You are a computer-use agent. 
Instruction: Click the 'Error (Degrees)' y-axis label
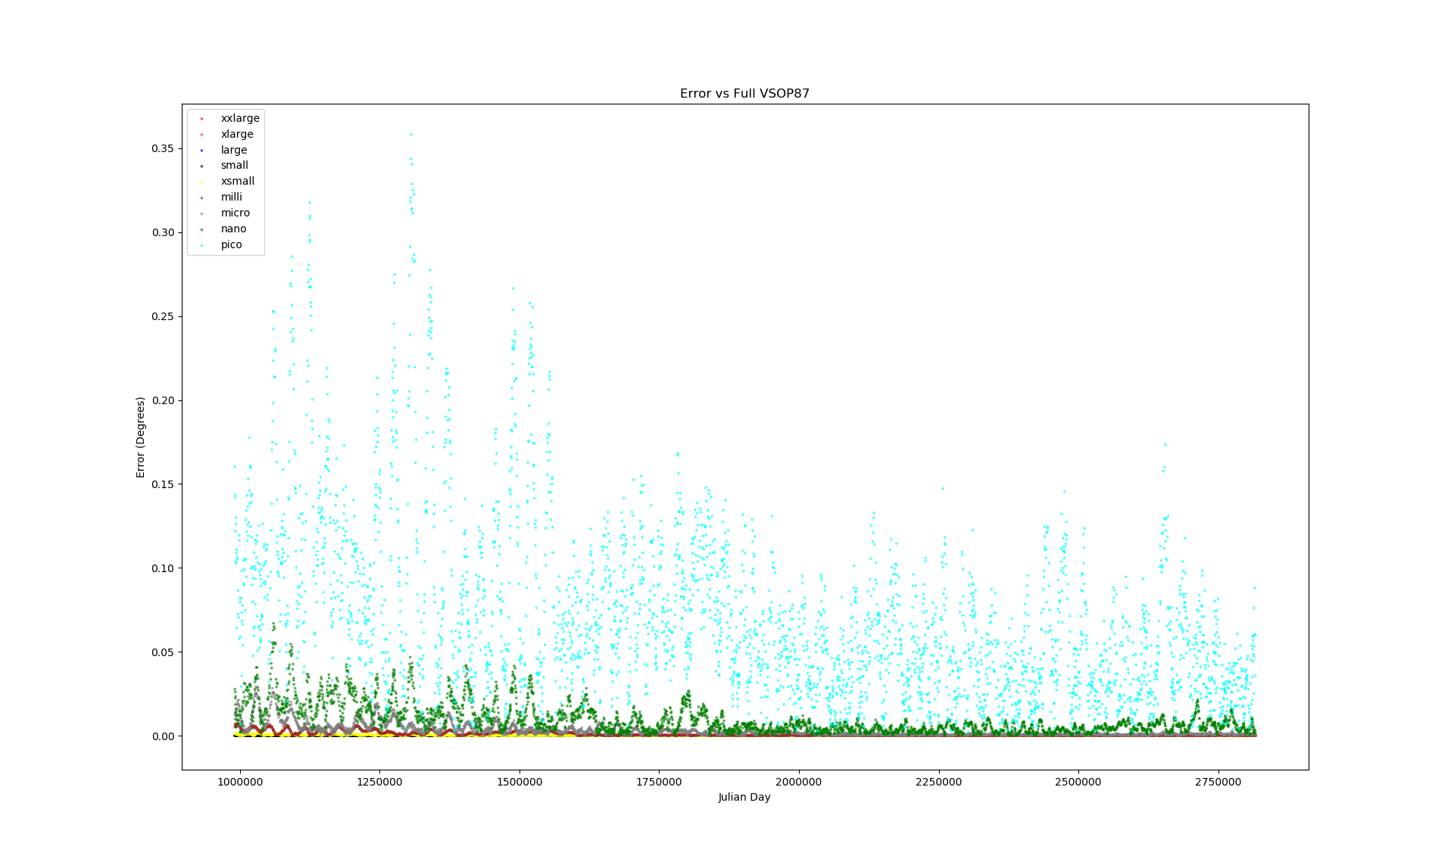pyautogui.click(x=140, y=437)
